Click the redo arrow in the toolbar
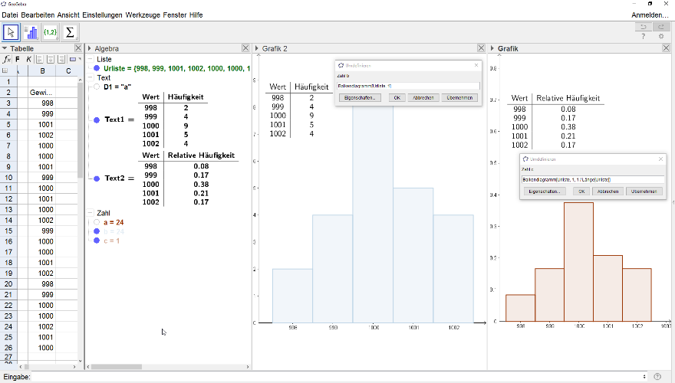675x383 pixels. [x=660, y=27]
